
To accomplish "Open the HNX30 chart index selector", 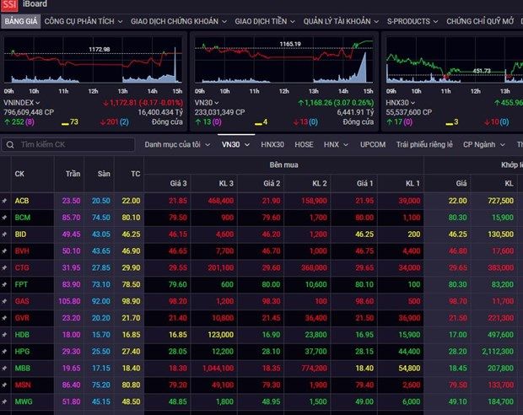I will point(400,103).
